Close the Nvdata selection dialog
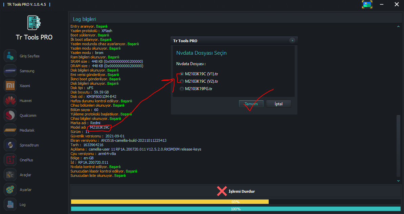The width and height of the screenshot is (404, 214). [292, 41]
